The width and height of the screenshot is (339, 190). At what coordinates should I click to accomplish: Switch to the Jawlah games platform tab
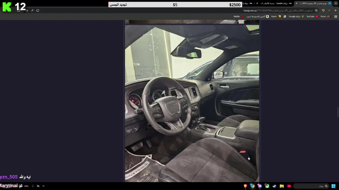(276, 3)
